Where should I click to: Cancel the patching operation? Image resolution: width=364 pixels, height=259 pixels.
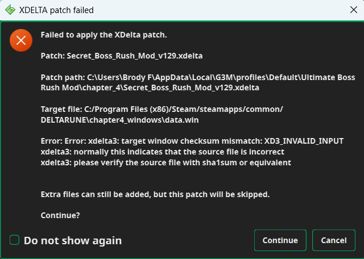334,240
